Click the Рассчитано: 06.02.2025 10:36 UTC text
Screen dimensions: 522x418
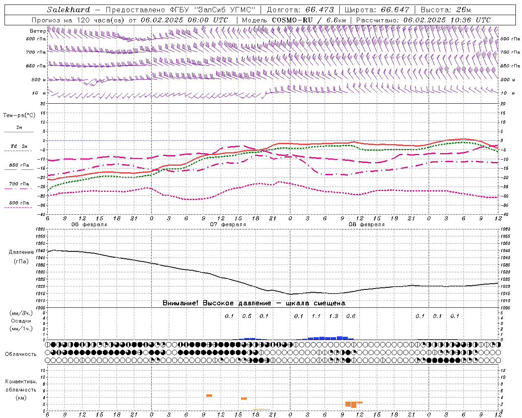click(423, 20)
